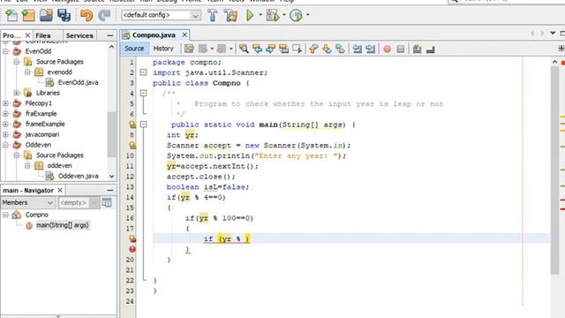
Task: Collapse the main method fold at line 7
Action: [x=143, y=125]
